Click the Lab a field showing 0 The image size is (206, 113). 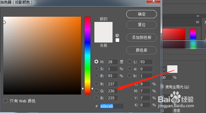click(x=146, y=69)
